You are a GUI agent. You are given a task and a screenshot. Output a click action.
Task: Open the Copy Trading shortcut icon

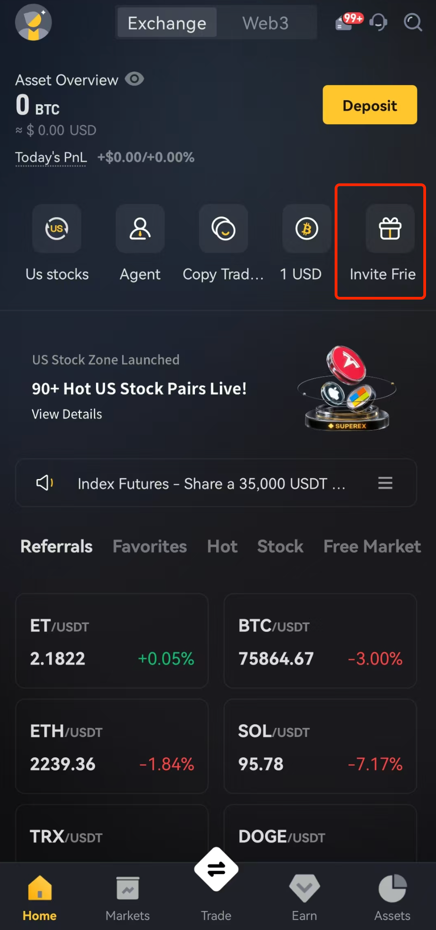223,228
